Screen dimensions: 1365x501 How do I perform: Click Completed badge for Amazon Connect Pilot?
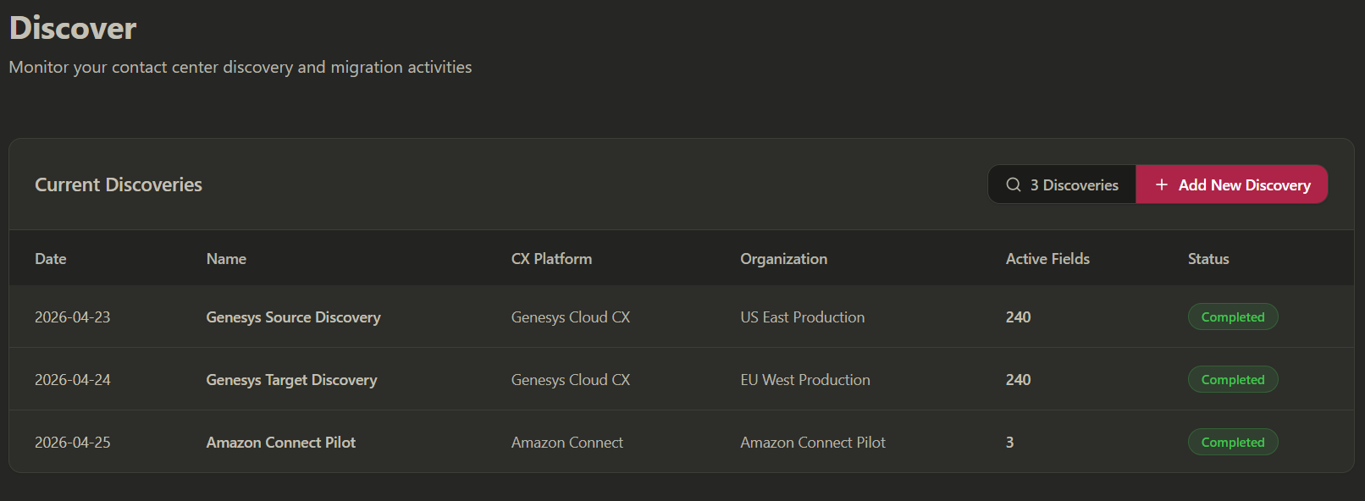pos(1233,442)
